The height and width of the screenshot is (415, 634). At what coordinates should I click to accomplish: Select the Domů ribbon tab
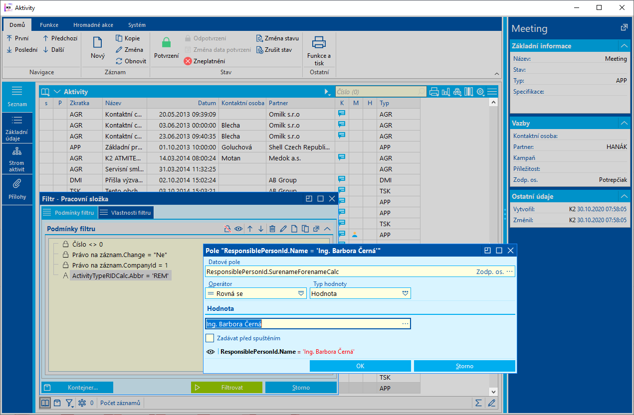pos(17,25)
